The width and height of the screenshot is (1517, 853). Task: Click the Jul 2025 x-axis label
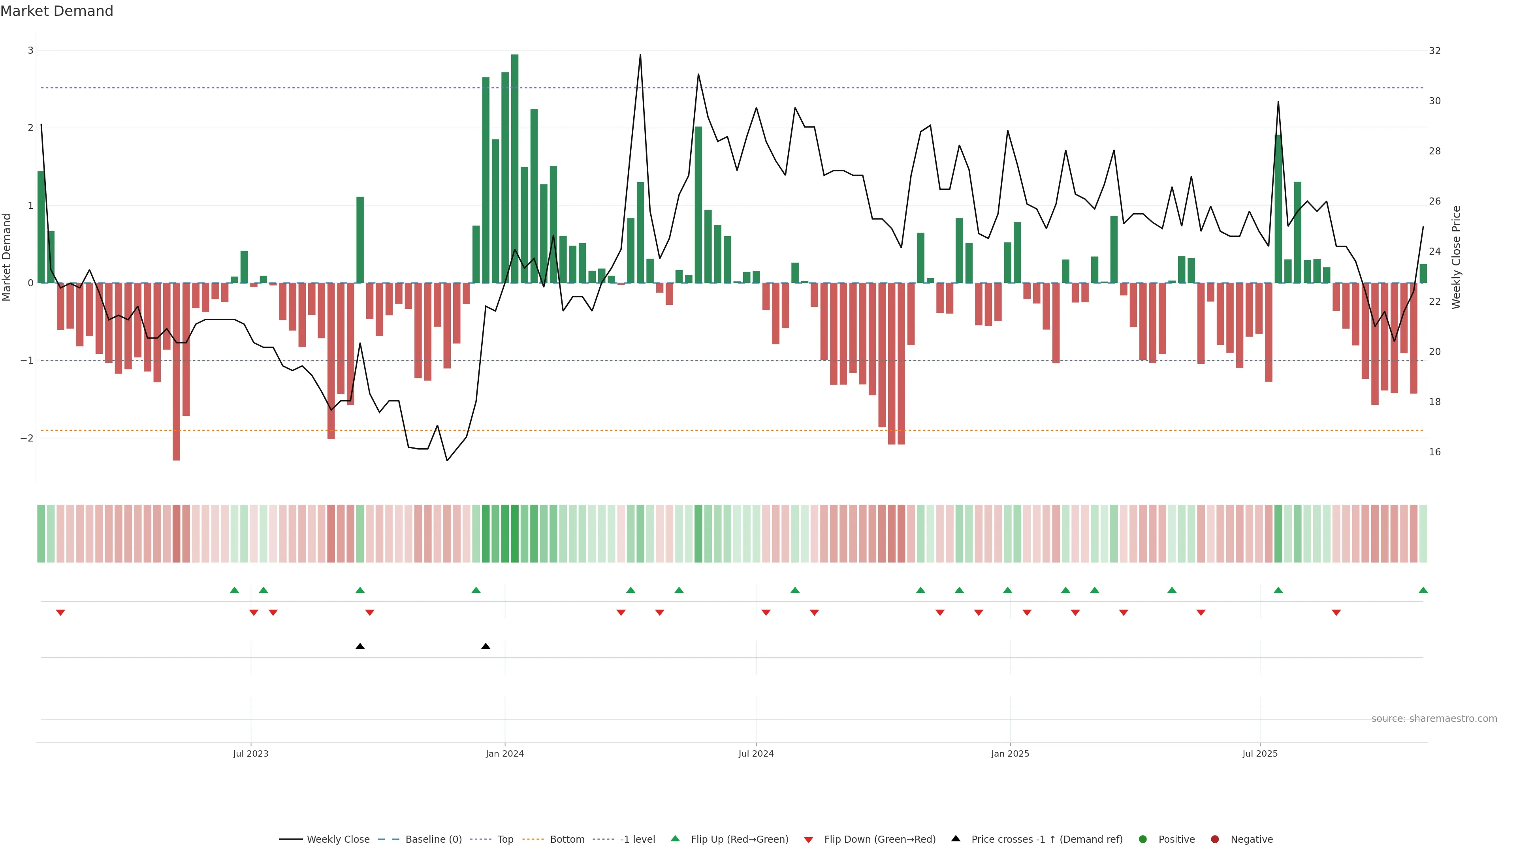[x=1260, y=753]
